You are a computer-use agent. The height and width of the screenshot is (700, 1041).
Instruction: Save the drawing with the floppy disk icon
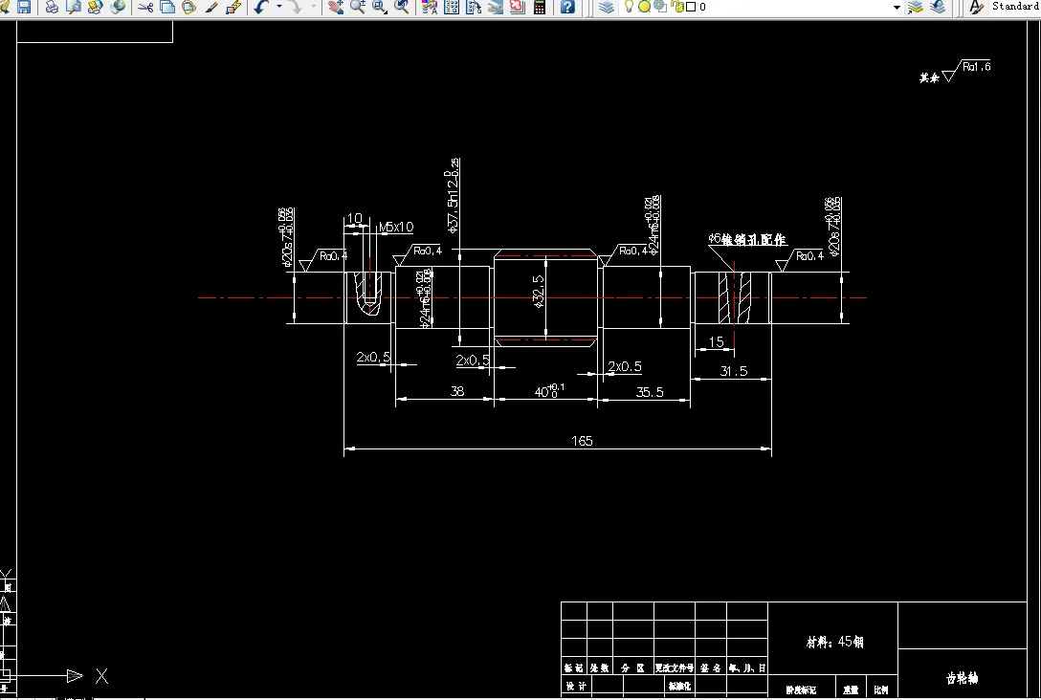point(25,7)
